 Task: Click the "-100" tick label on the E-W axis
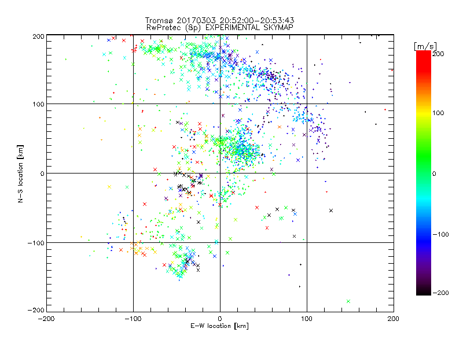pyautogui.click(x=133, y=319)
